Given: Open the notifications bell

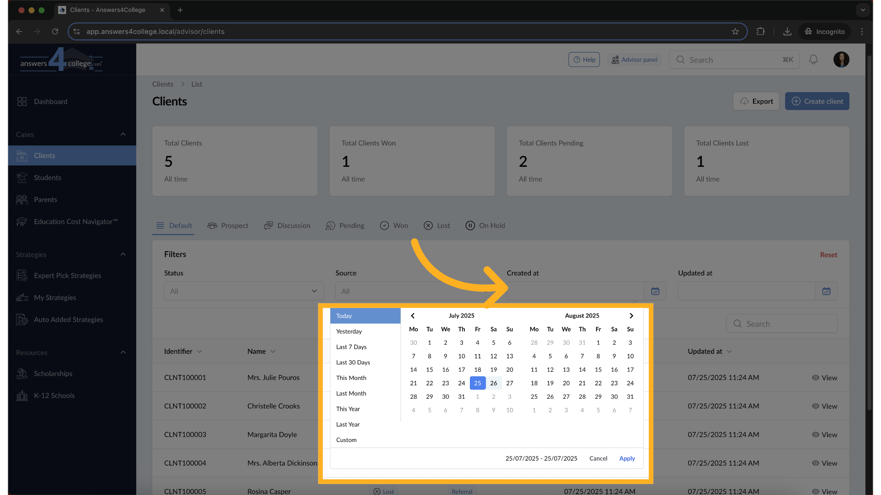Looking at the screenshot, I should (x=814, y=60).
